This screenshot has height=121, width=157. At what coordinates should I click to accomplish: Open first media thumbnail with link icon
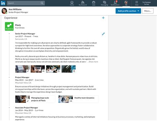(23, 69)
